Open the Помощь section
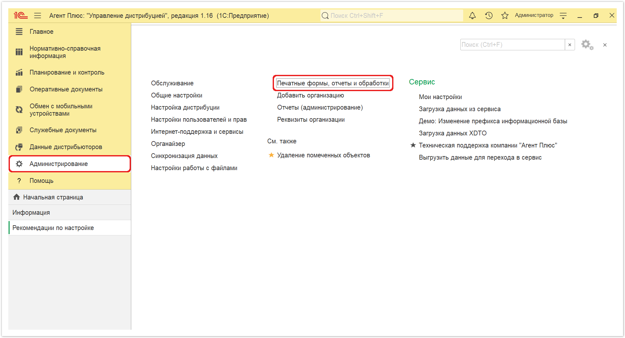This screenshot has height=338, width=625. pos(69,181)
